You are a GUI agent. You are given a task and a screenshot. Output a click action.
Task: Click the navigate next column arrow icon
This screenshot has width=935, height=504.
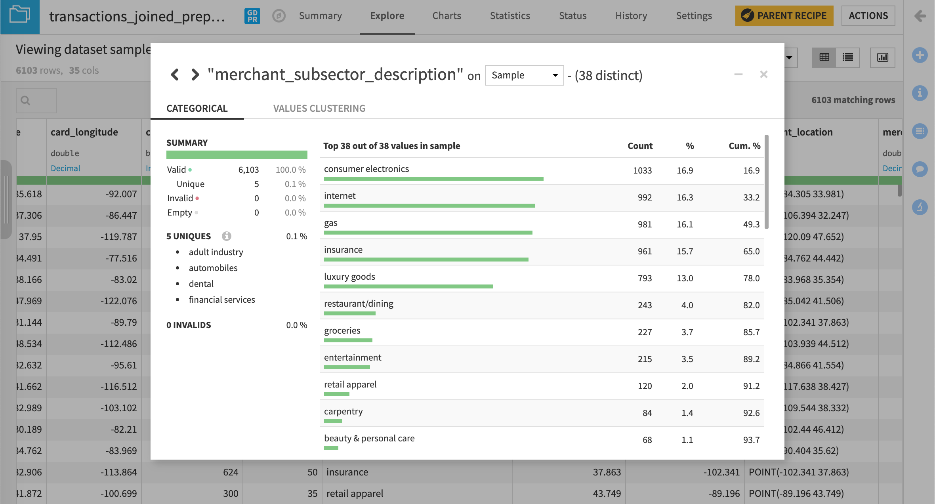194,74
